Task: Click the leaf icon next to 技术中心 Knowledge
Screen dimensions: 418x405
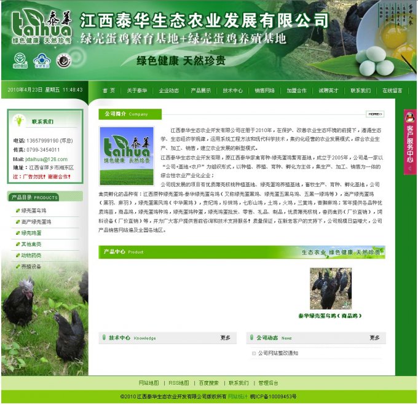Action: [x=103, y=337]
